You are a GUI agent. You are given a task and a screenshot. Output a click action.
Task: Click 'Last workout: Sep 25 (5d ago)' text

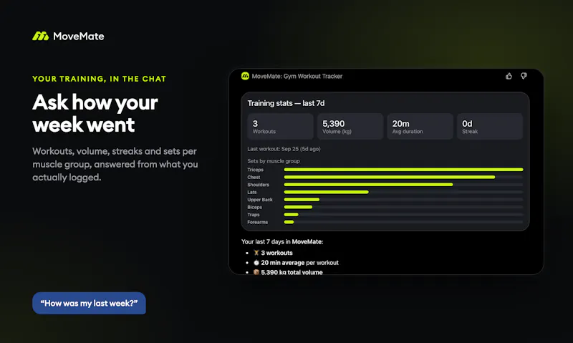click(x=284, y=149)
